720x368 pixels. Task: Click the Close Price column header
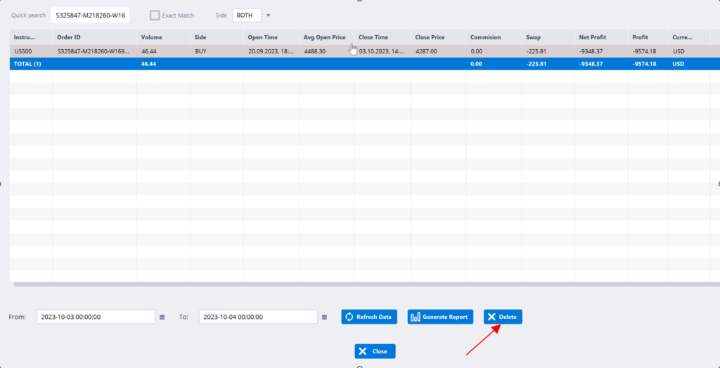439,37
